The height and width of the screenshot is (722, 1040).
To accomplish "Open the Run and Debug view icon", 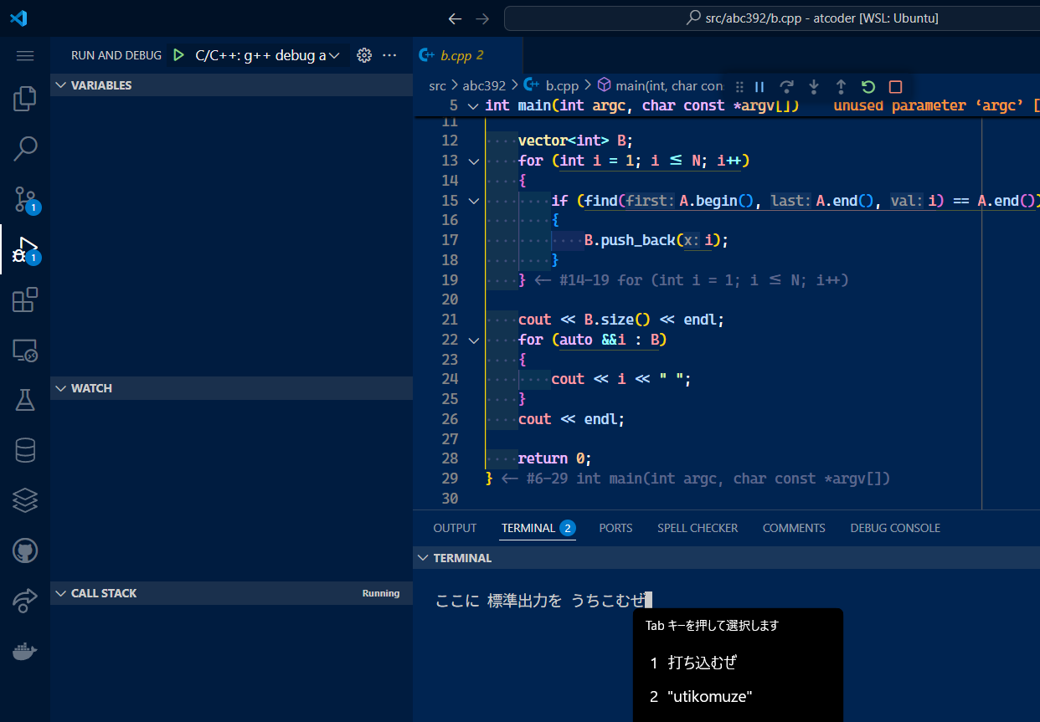I will tap(25, 249).
